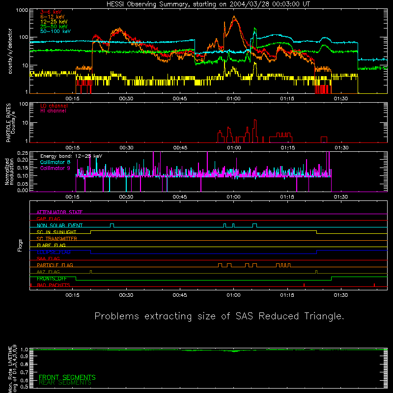This screenshot has height=393, width=393.
Task: Click the 01:30 tick label under the flags panel
Action: point(341,295)
